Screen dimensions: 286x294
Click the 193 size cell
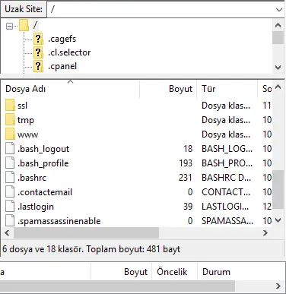[186, 163]
